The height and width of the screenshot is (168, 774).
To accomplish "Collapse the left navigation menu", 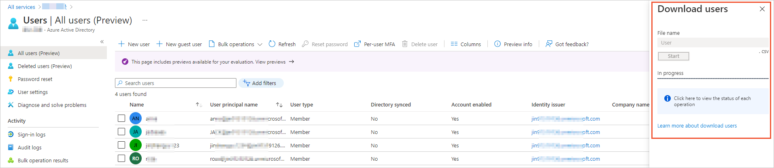I will 102,42.
